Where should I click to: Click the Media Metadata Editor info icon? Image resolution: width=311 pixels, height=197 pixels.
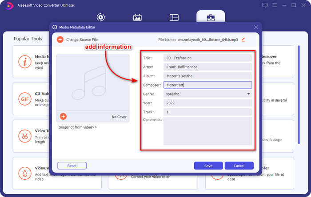(x=55, y=27)
